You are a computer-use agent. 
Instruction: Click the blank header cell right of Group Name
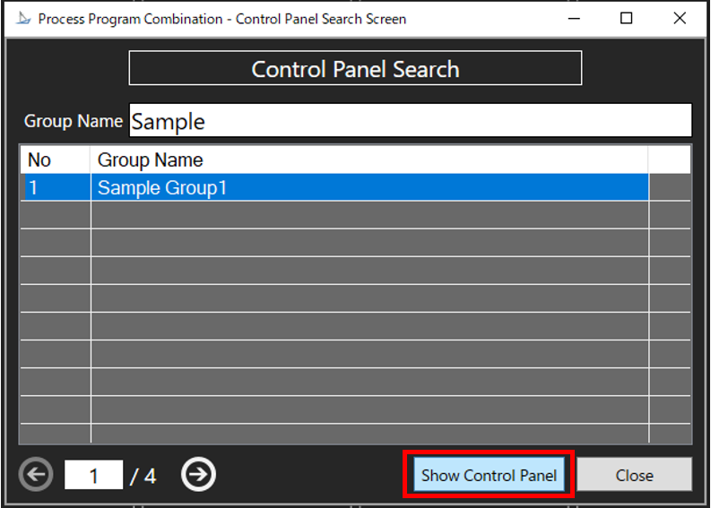coord(669,160)
